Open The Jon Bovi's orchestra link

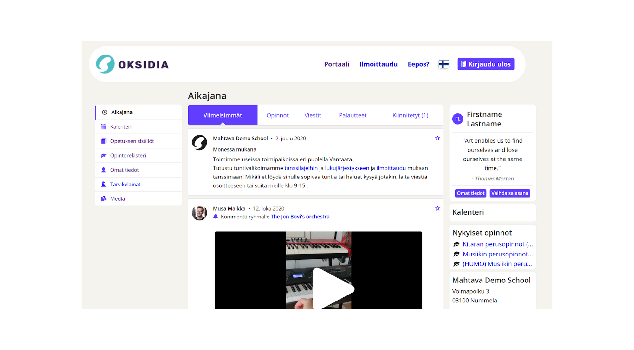point(300,217)
